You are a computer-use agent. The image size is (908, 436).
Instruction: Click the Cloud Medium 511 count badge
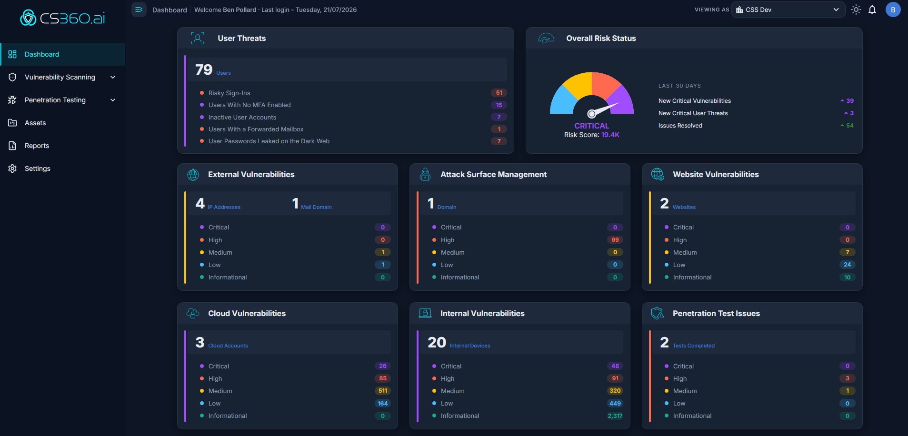point(383,391)
